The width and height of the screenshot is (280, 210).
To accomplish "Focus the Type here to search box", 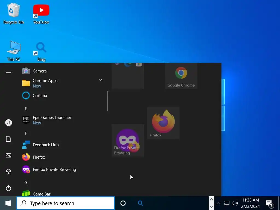I will click(66, 203).
